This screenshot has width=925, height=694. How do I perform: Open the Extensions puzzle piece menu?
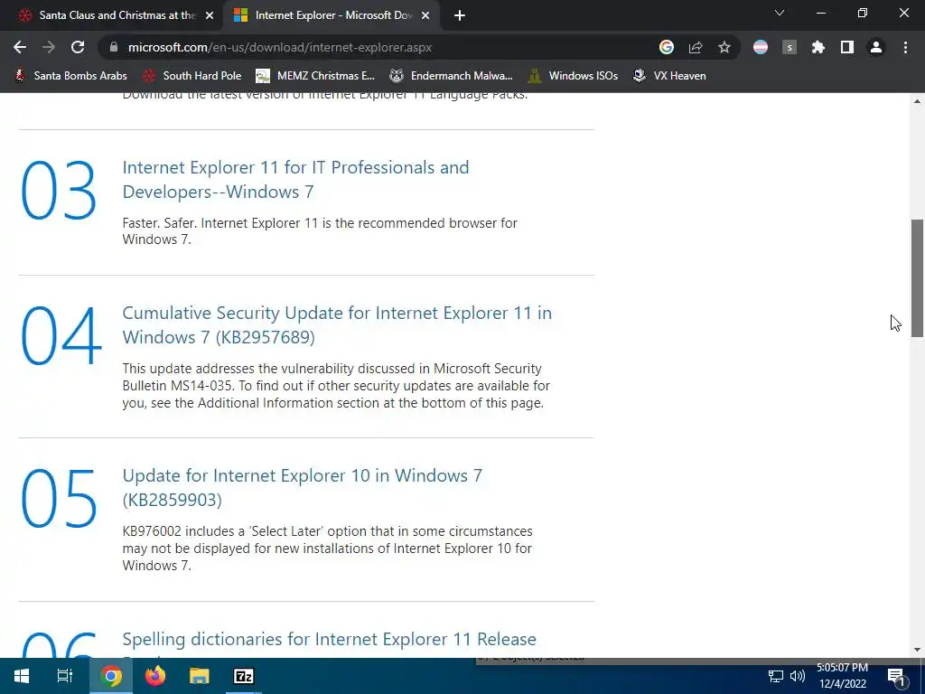click(x=818, y=47)
